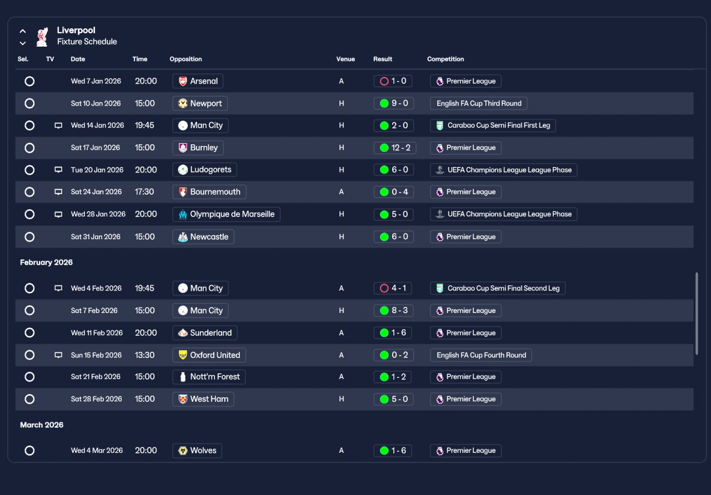711x495 pixels.
Task: Click TV icon on Olympique de Marseille row
Action: pyautogui.click(x=58, y=214)
